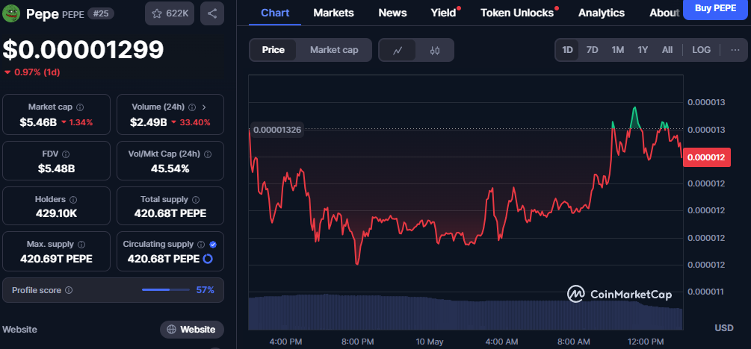The image size is (751, 349).
Task: Click the Vol/Mkt Cap (24h) info icon
Action: click(x=208, y=154)
